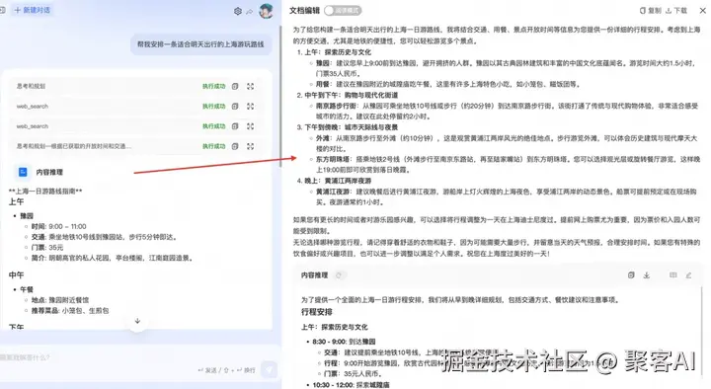Open the 思考和规划—根据已获取的开放时间 step row

(136, 146)
